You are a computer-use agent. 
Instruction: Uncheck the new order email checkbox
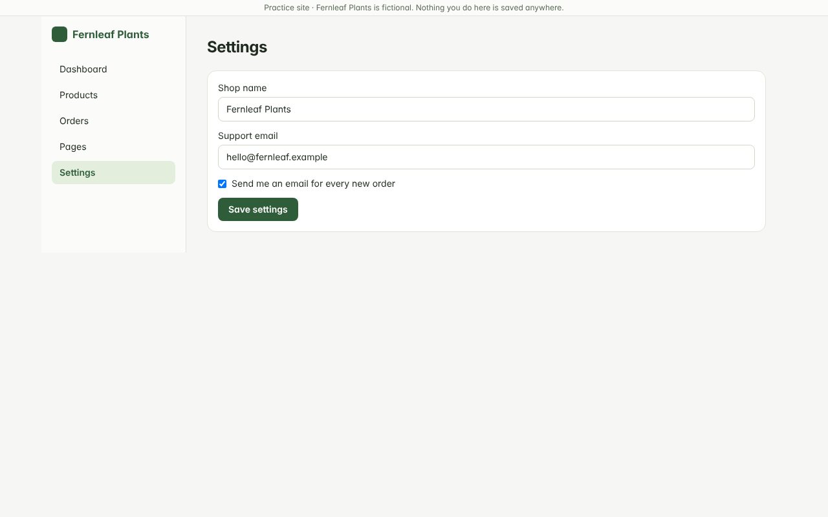pos(223,184)
